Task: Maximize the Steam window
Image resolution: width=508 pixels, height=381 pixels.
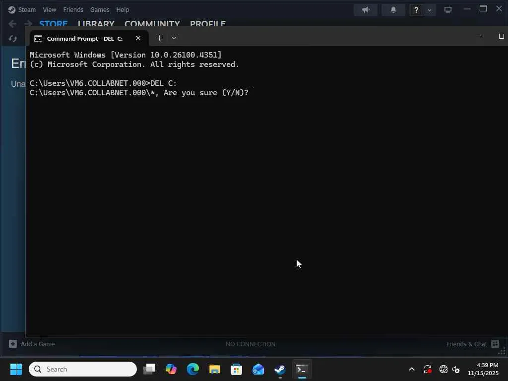Action: 483,9
